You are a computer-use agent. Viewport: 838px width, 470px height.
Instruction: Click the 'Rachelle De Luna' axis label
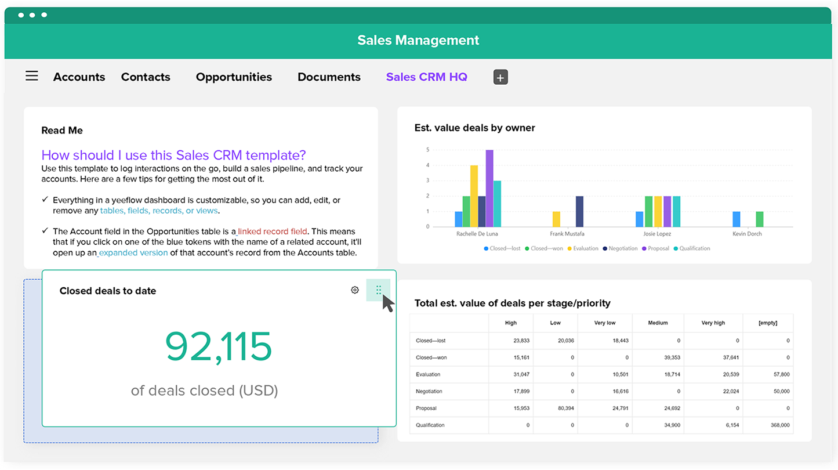coord(477,234)
